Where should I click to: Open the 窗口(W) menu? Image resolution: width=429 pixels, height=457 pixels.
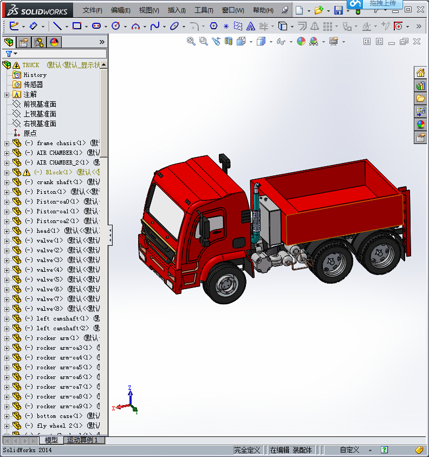[x=233, y=10]
